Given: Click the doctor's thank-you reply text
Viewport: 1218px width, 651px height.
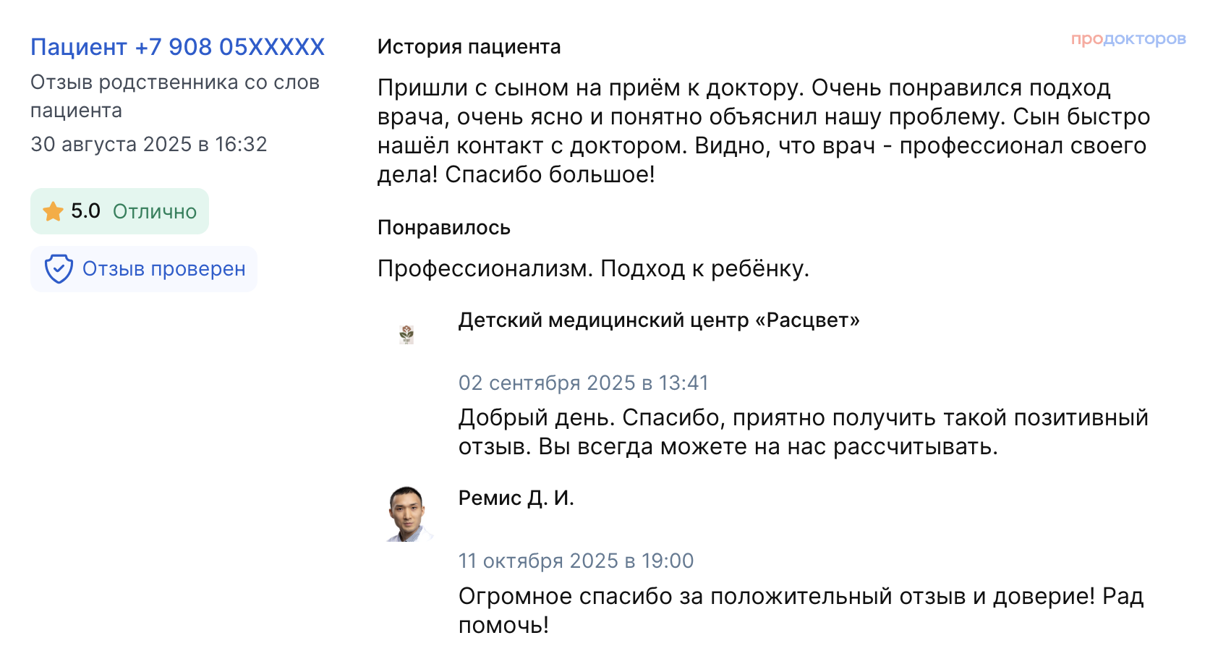Looking at the screenshot, I should point(801,610).
